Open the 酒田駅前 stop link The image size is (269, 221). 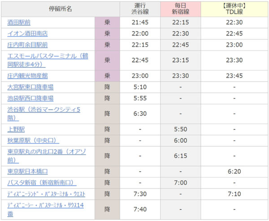click(19, 22)
